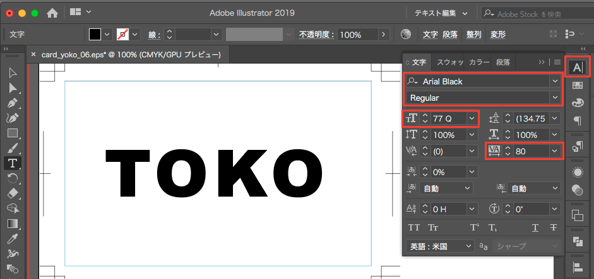This screenshot has width=594, height=279.
Task: Click the 変形 link in control bar
Action: coord(498,34)
